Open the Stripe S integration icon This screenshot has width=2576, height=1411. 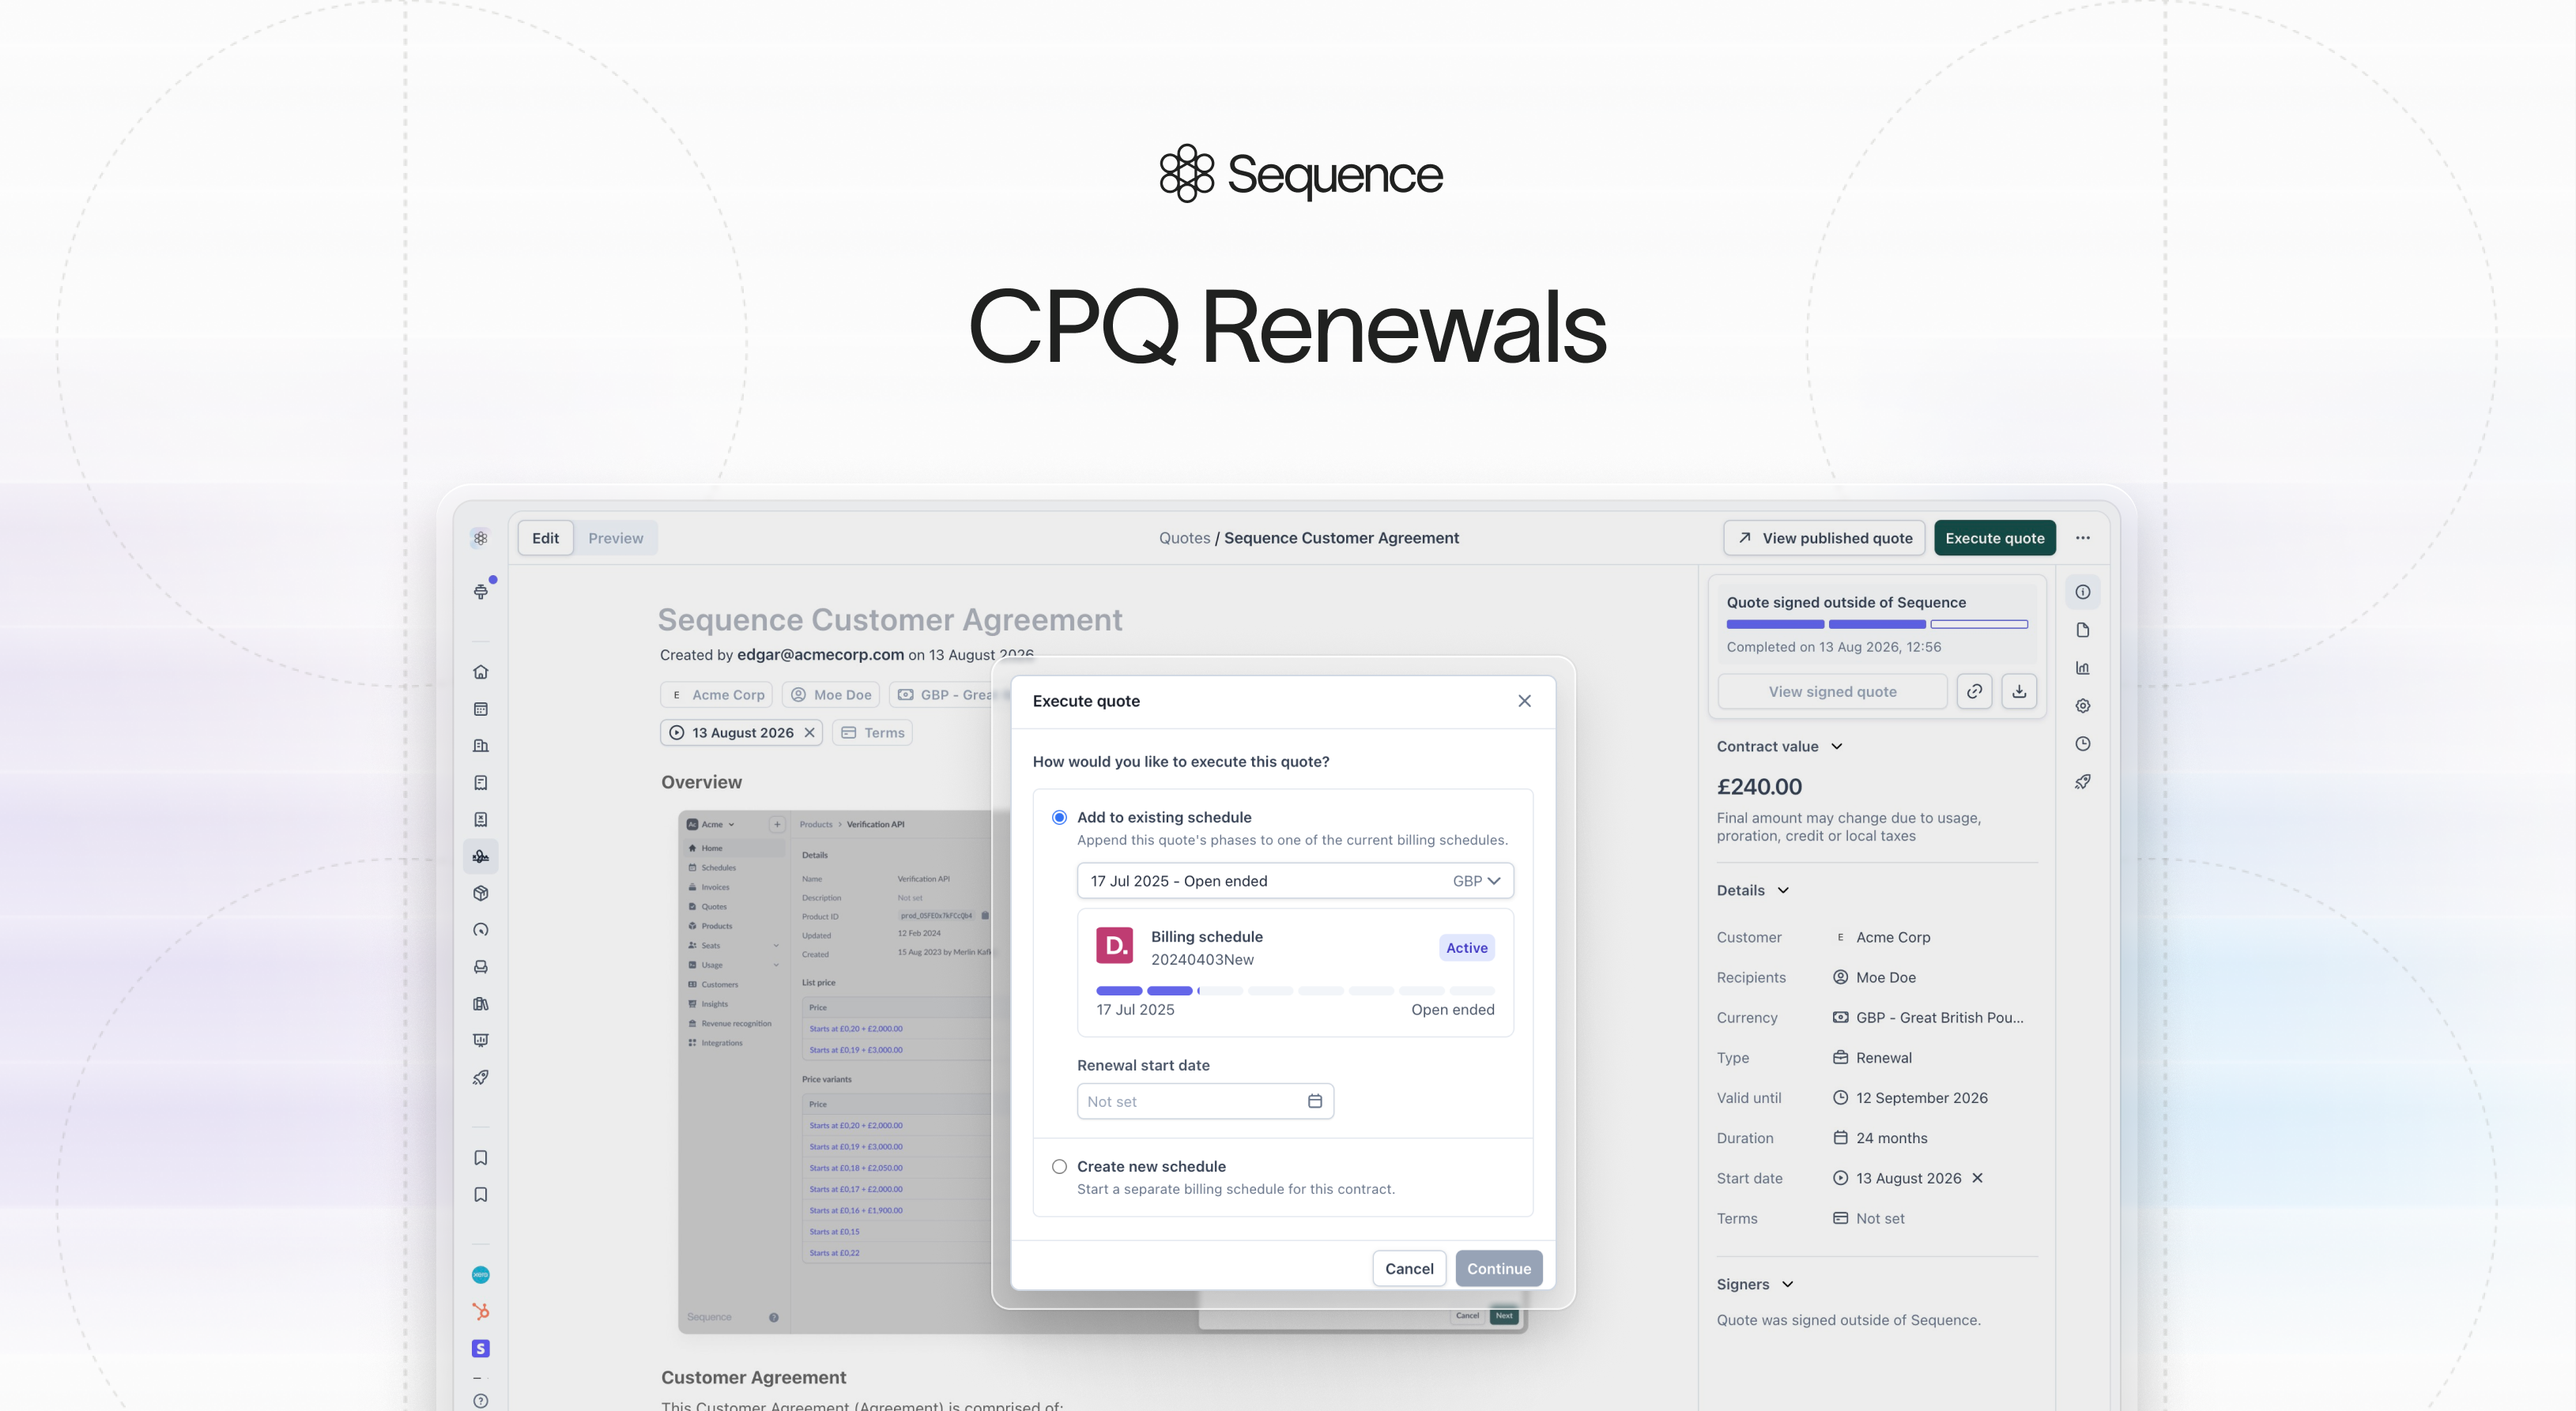pos(481,1348)
